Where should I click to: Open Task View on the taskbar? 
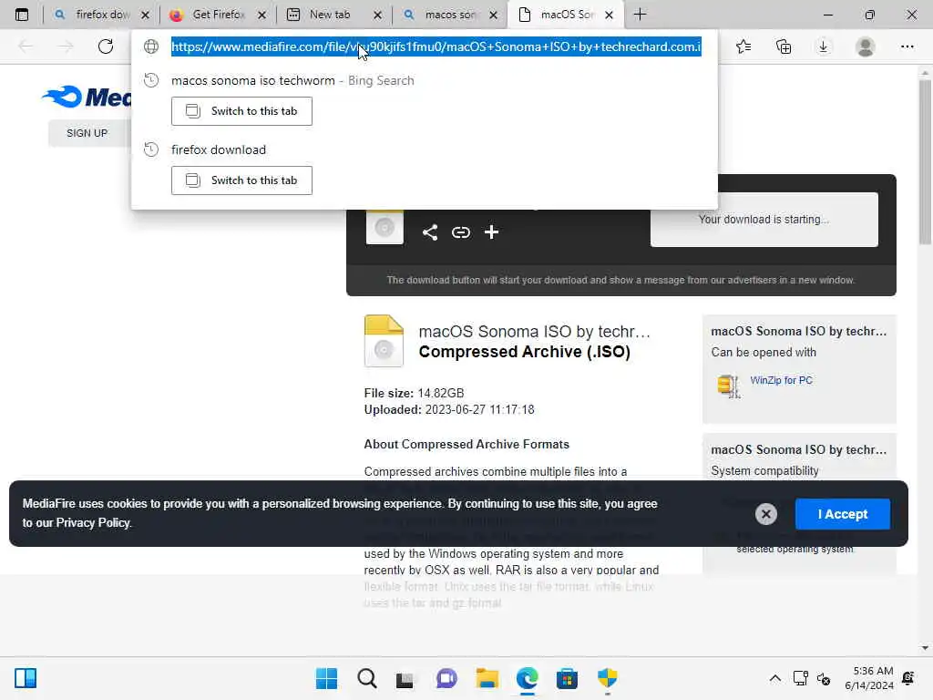coord(405,678)
